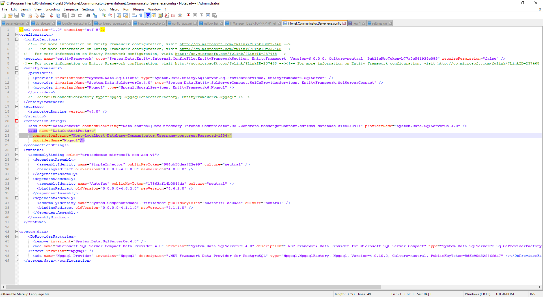Zoom out using magnifier minus icon
Image resolution: width=543 pixels, height=297 pixels.
tap(110, 15)
